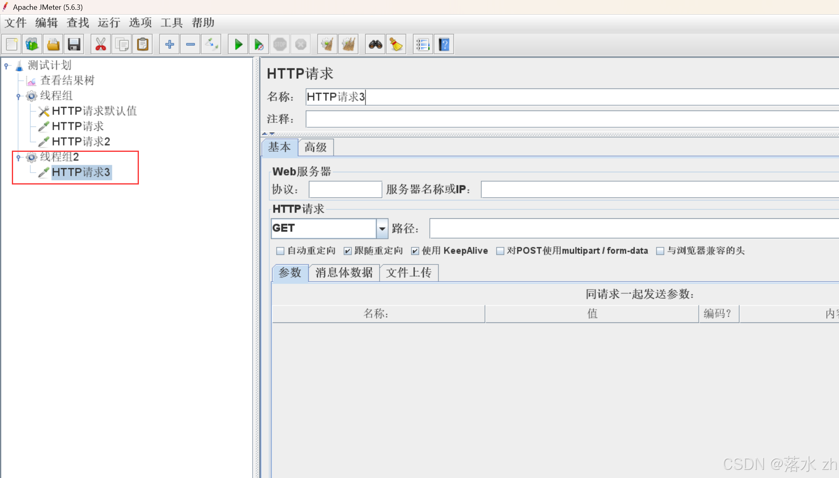Viewport: 839px width, 478px height.
Task: Open the 编辑 menu
Action: [x=47, y=23]
